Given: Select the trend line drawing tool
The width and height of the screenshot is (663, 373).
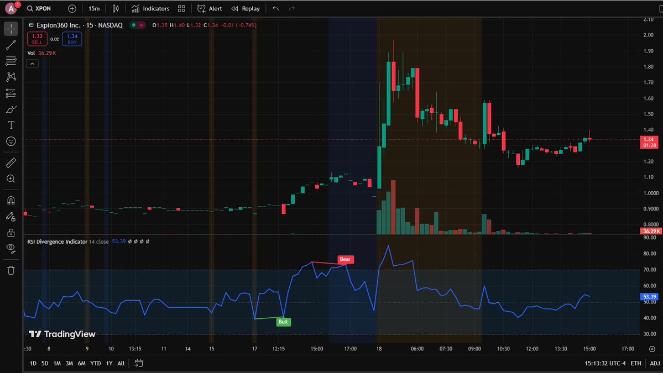Looking at the screenshot, I should coord(11,45).
